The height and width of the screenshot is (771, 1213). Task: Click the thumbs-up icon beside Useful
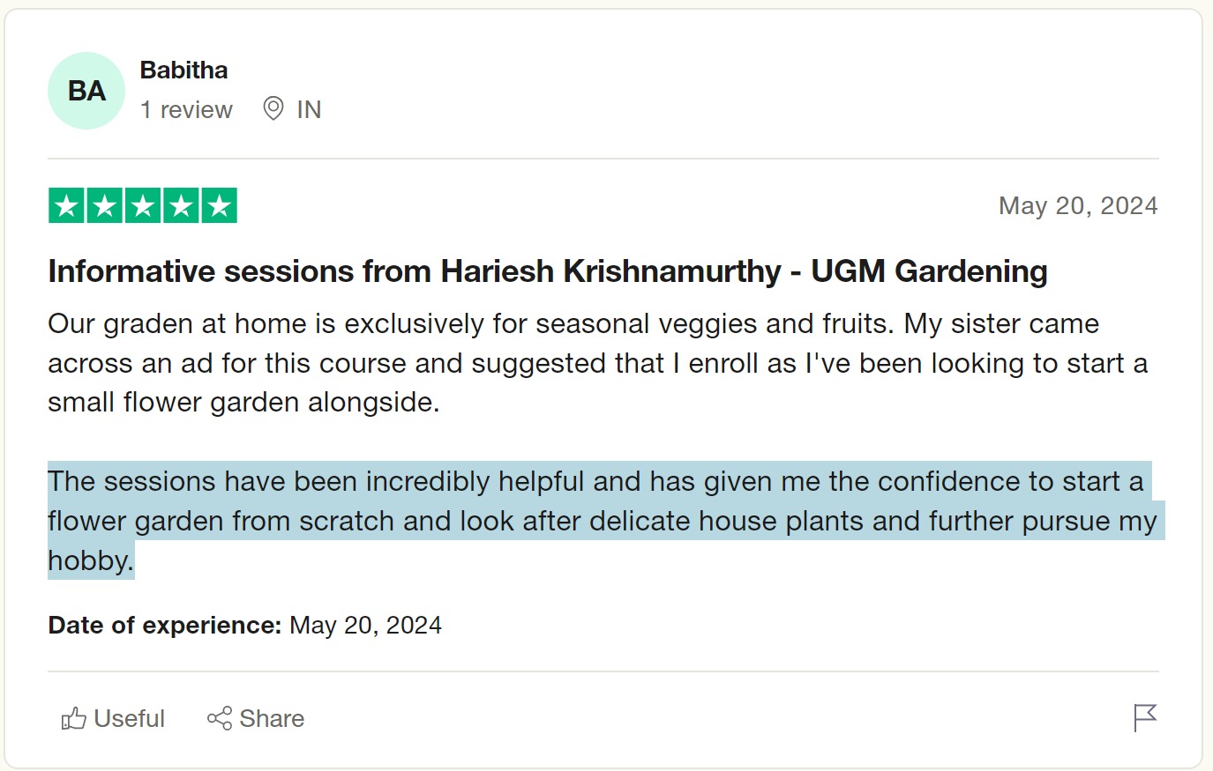(73, 719)
